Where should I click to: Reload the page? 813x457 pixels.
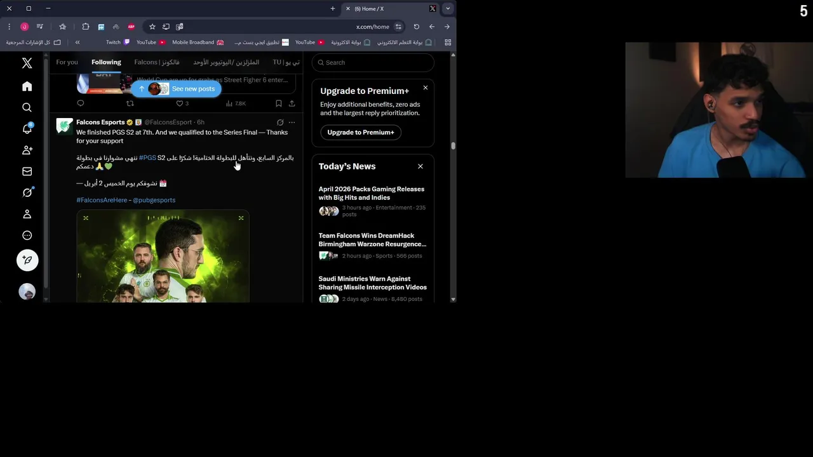point(417,27)
